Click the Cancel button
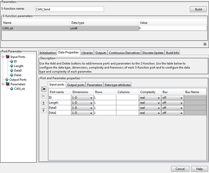The height and width of the screenshot is (173, 209). pos(180,169)
